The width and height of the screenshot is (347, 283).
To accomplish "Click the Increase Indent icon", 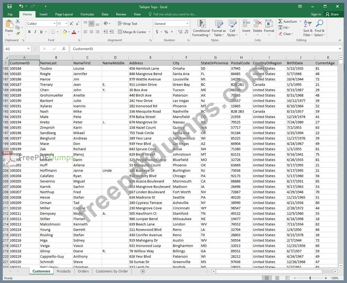I will click(x=112, y=32).
